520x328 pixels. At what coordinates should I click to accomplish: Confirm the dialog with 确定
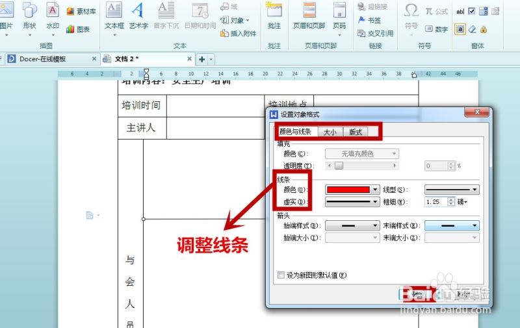click(417, 294)
